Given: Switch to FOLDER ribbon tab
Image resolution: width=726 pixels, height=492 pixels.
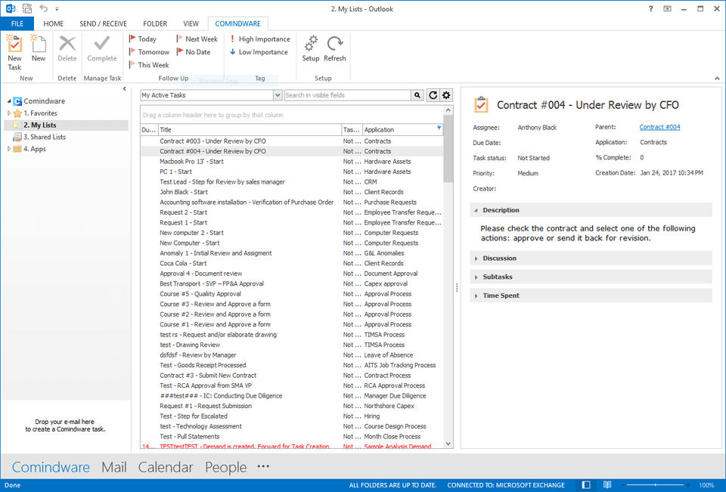Looking at the screenshot, I should (155, 23).
